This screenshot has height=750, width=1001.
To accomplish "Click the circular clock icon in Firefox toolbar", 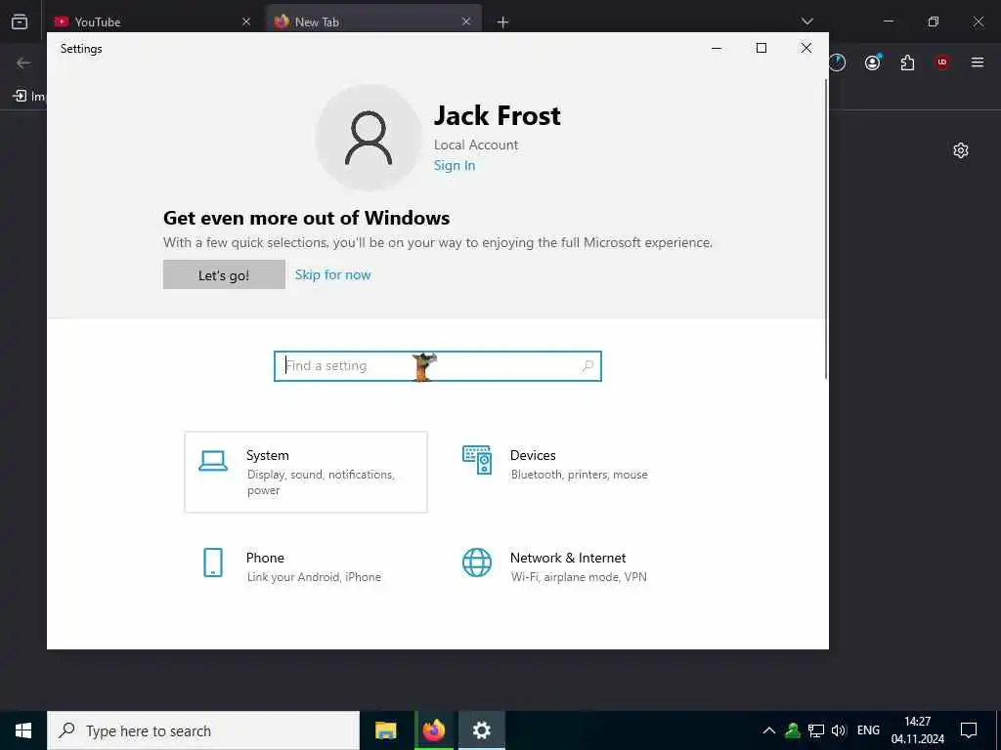I will coord(837,62).
